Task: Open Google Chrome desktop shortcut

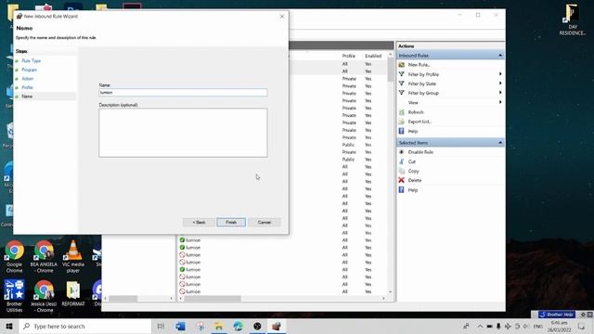Action: tap(15, 256)
